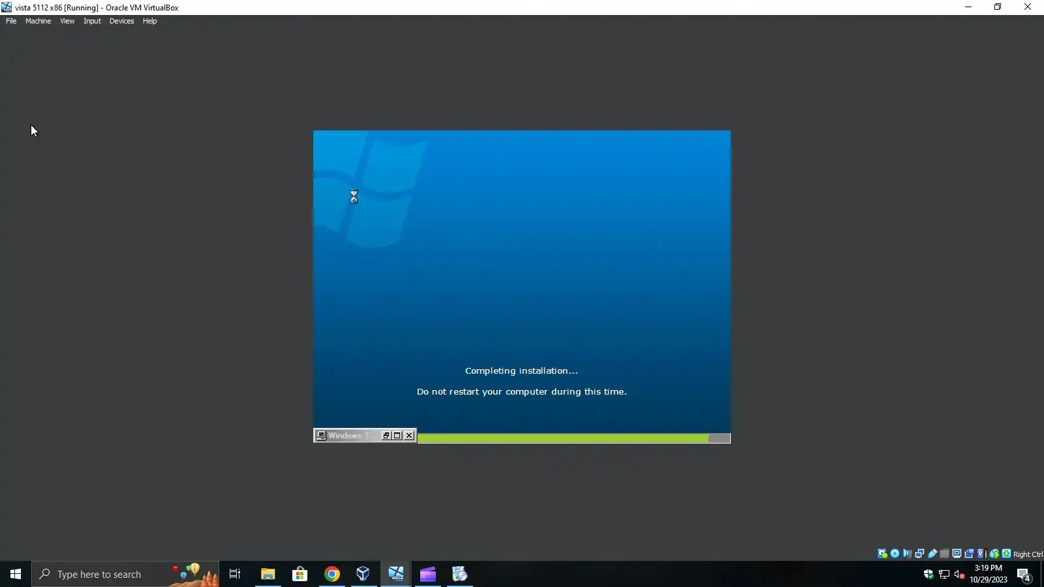Viewport: 1044px width, 587px height.
Task: Open the Devices menu
Action: click(121, 21)
